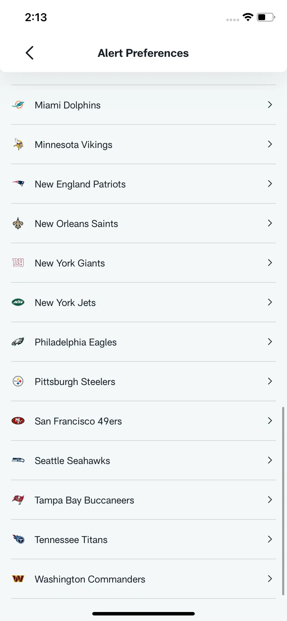Go back using the header arrow
287x621 pixels.
[29, 53]
